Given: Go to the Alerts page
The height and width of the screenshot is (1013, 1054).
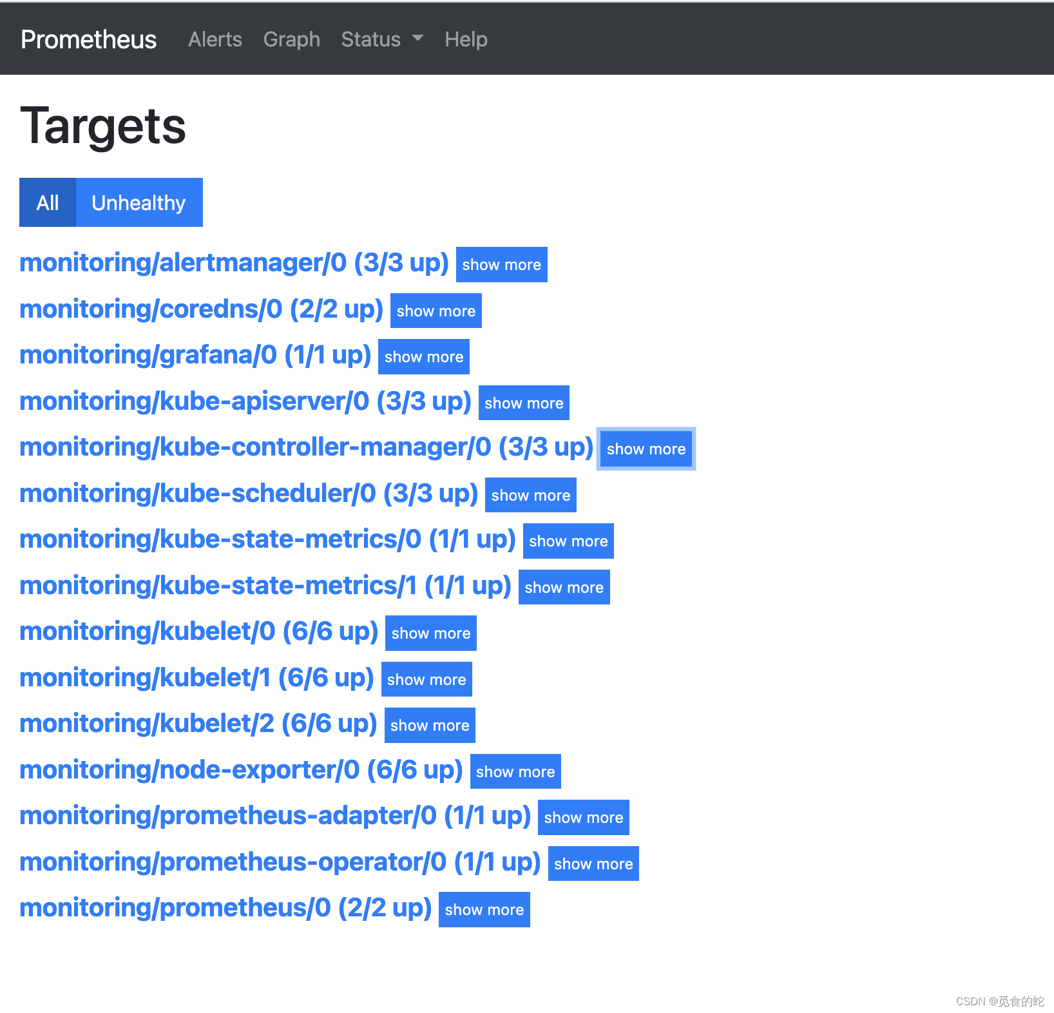Looking at the screenshot, I should [x=215, y=39].
